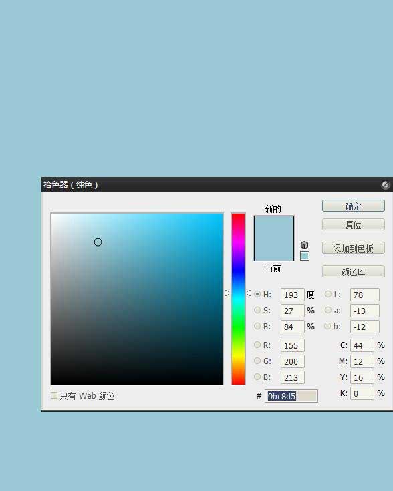Select the Lab a radio button
Image resolution: width=393 pixels, height=491 pixels.
pos(328,310)
